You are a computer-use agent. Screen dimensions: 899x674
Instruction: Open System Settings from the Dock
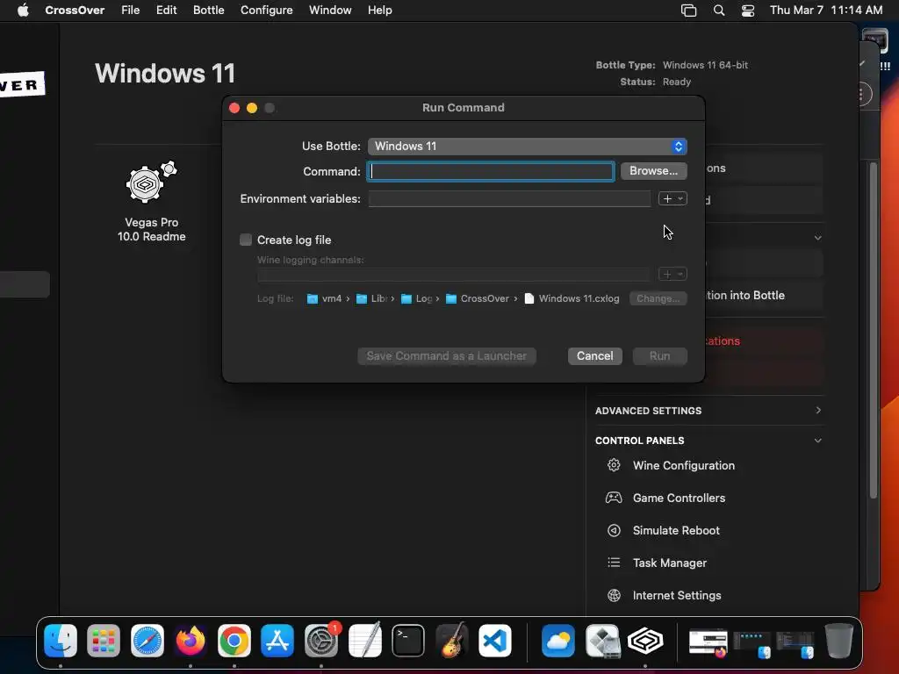coord(321,640)
